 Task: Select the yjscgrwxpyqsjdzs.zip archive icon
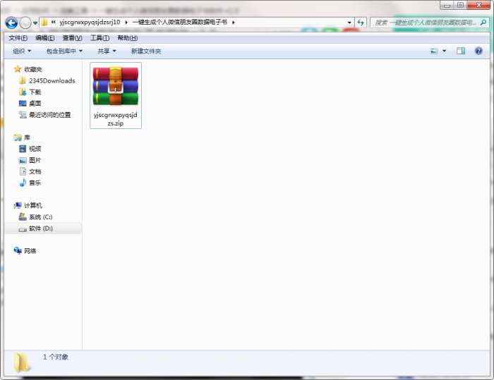[116, 86]
